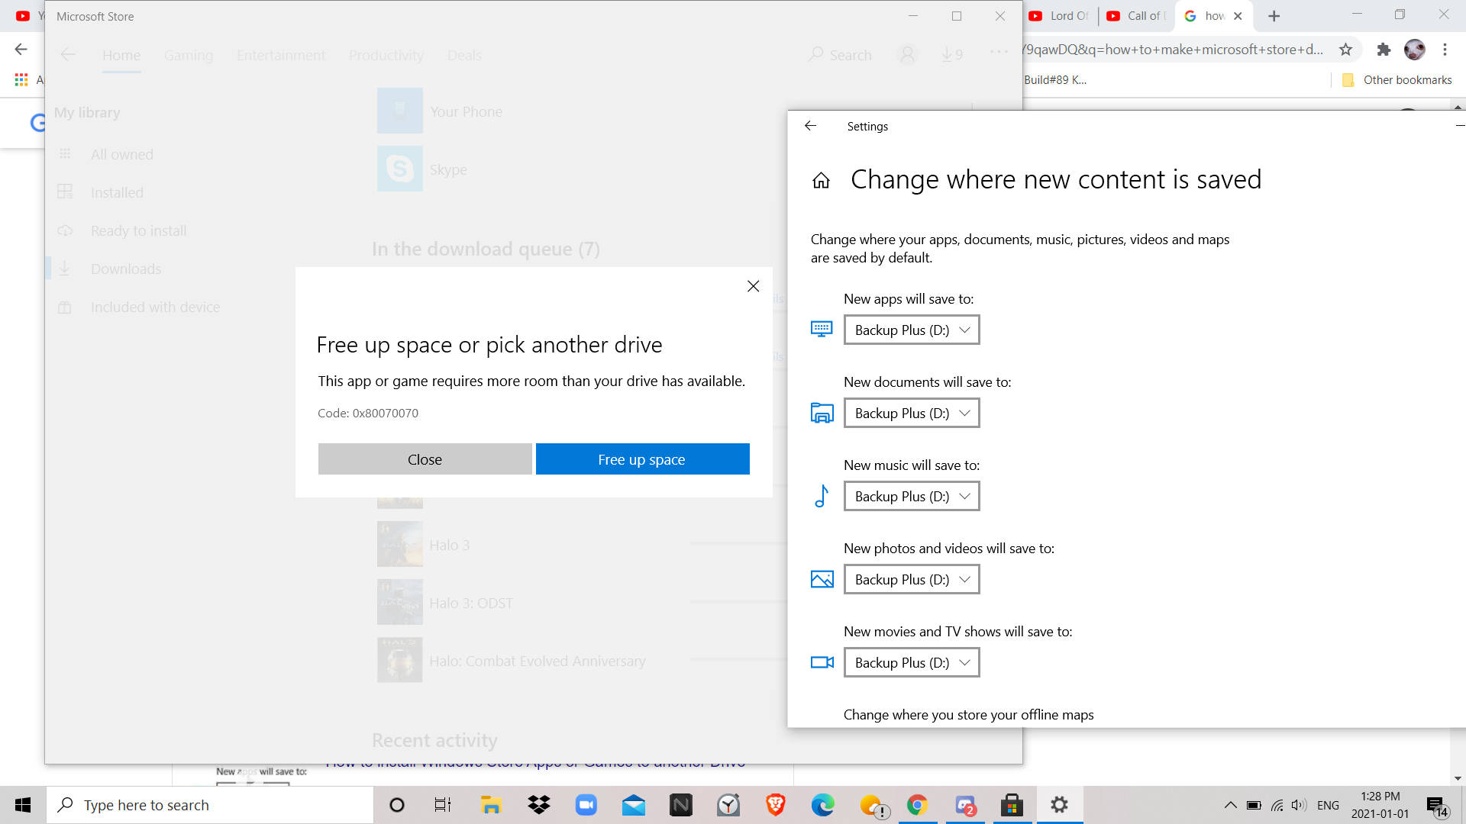Click the New music note icon
The image size is (1466, 824).
coord(822,496)
